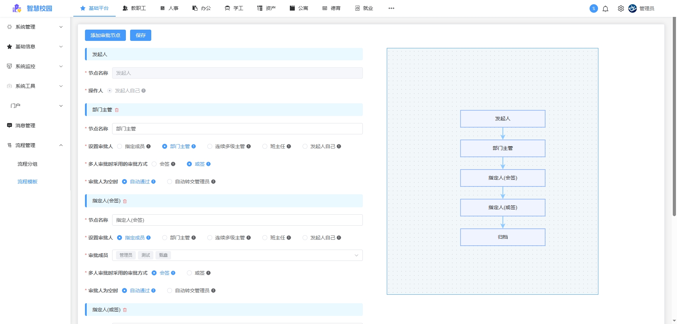Click the 智慧校园 logo icon
This screenshot has height=324, width=677.
(x=17, y=8)
